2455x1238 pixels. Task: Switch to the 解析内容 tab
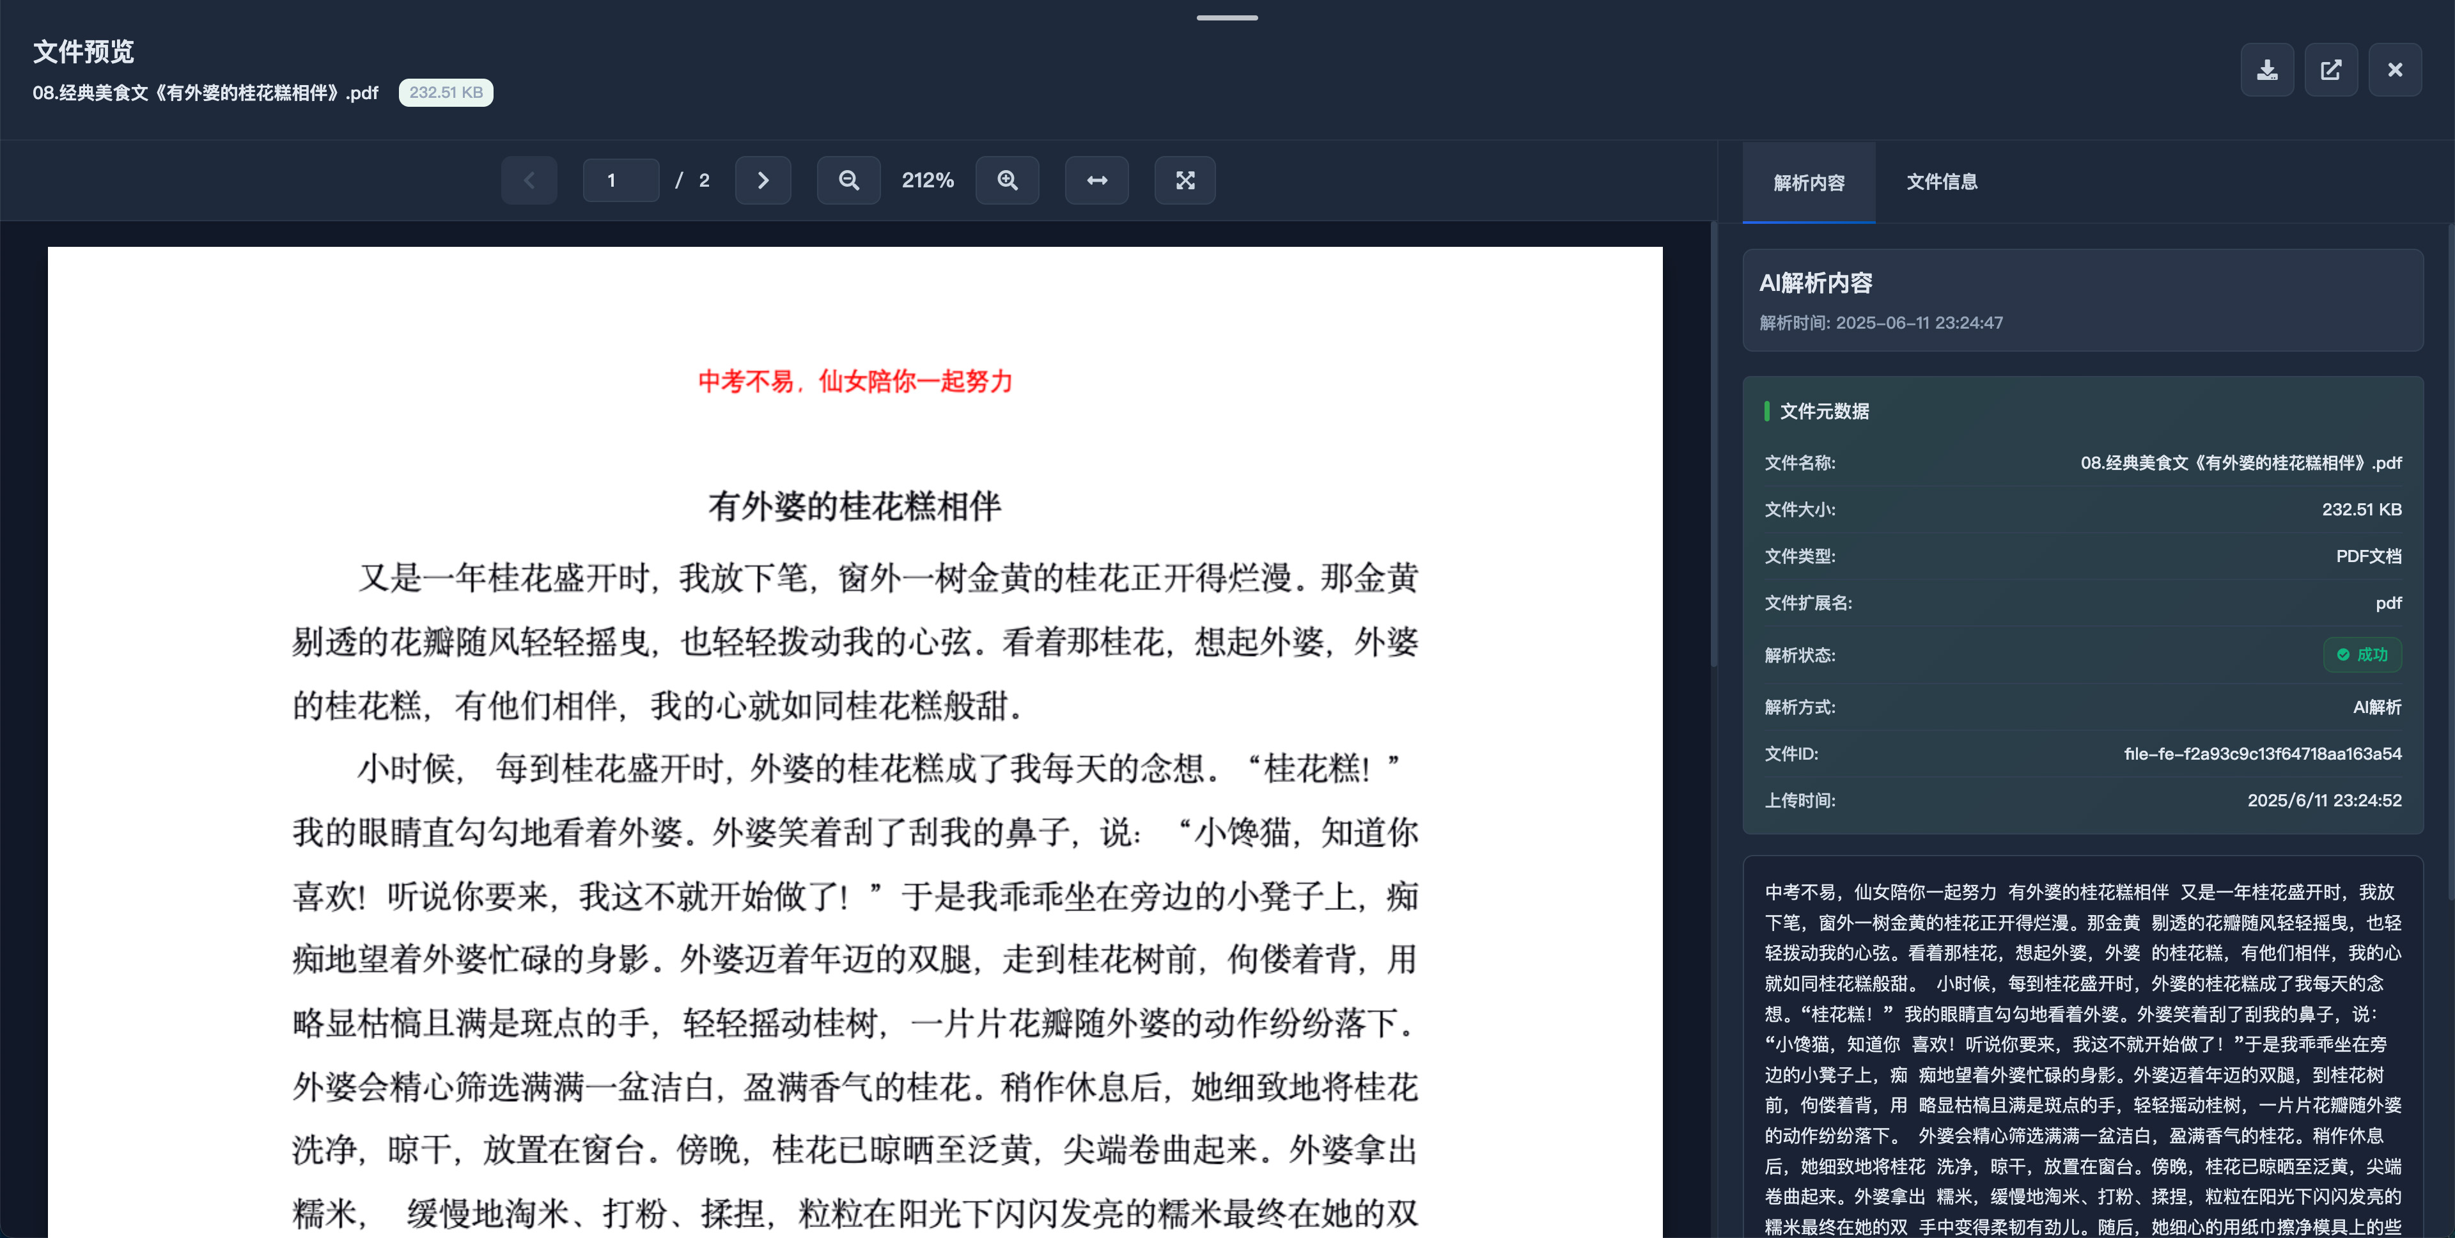pos(1809,182)
